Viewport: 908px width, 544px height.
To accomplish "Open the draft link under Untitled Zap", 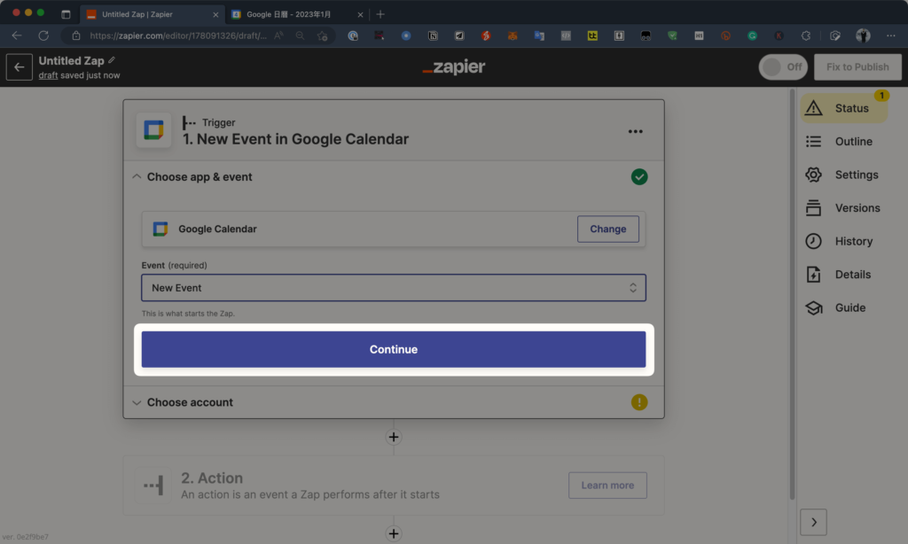I will pyautogui.click(x=48, y=75).
